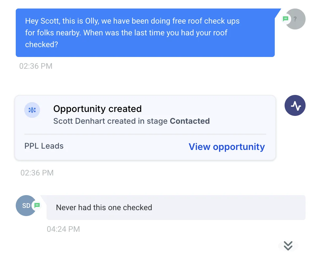320x256 pixels.
Task: Click the 04:24 PM timestamp
Action: tap(63, 229)
